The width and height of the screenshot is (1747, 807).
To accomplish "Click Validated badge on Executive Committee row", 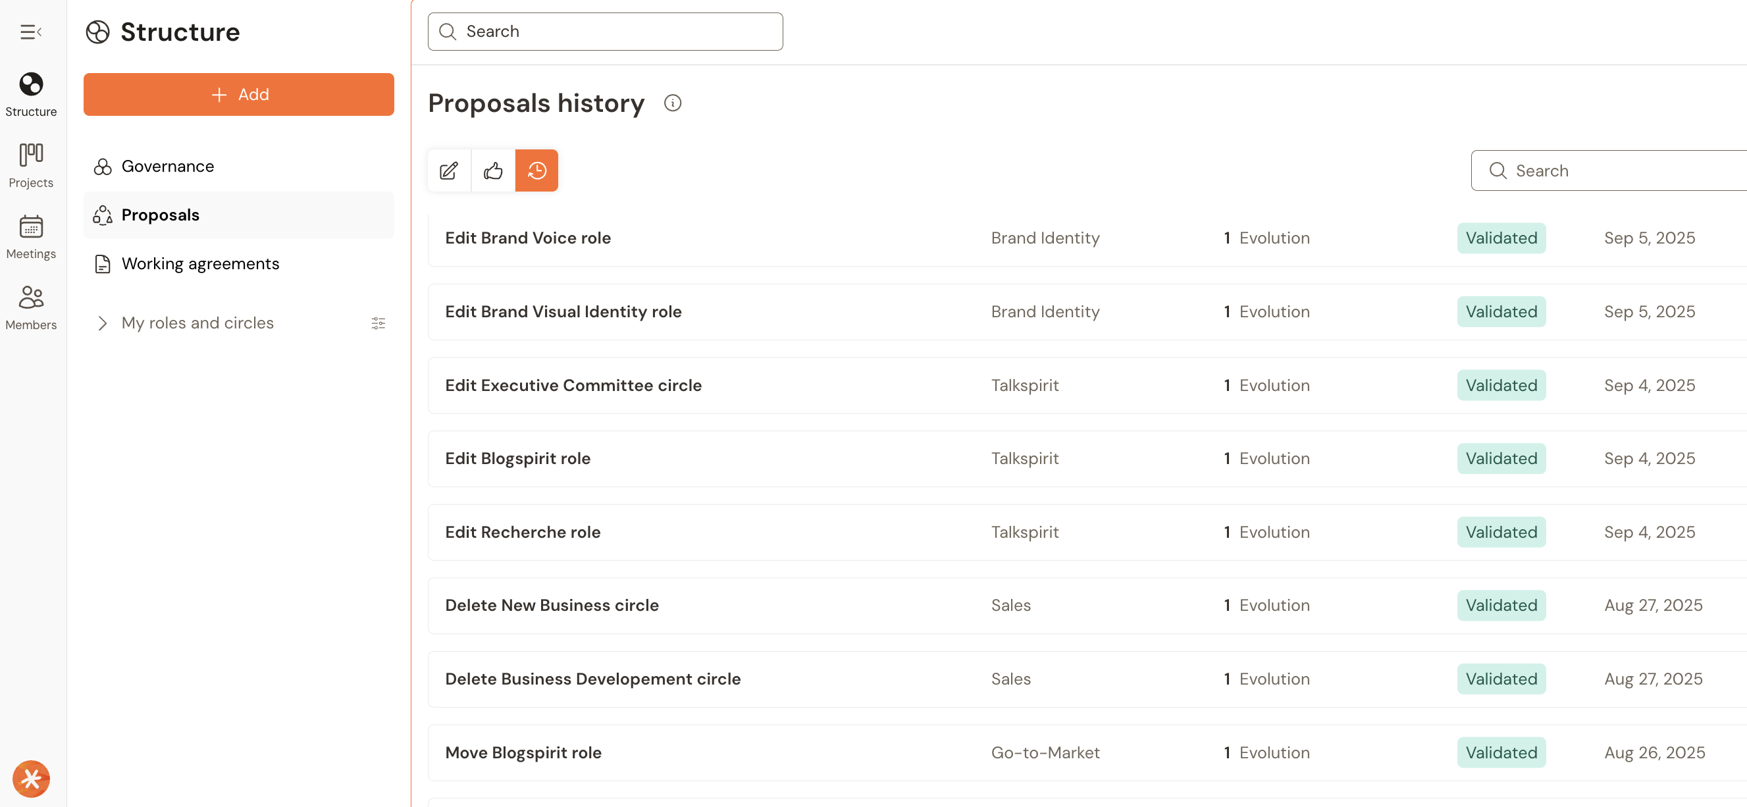I will pos(1501,385).
